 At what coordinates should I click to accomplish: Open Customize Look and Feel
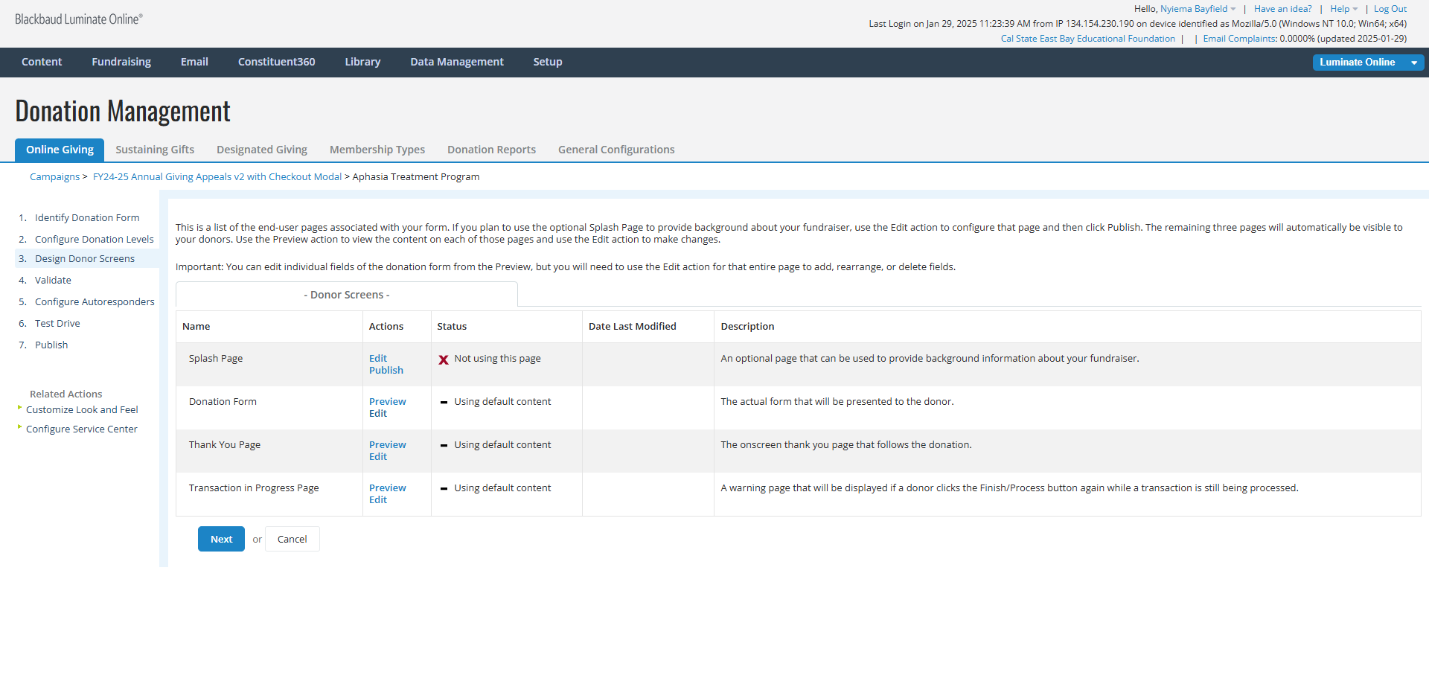[82, 410]
